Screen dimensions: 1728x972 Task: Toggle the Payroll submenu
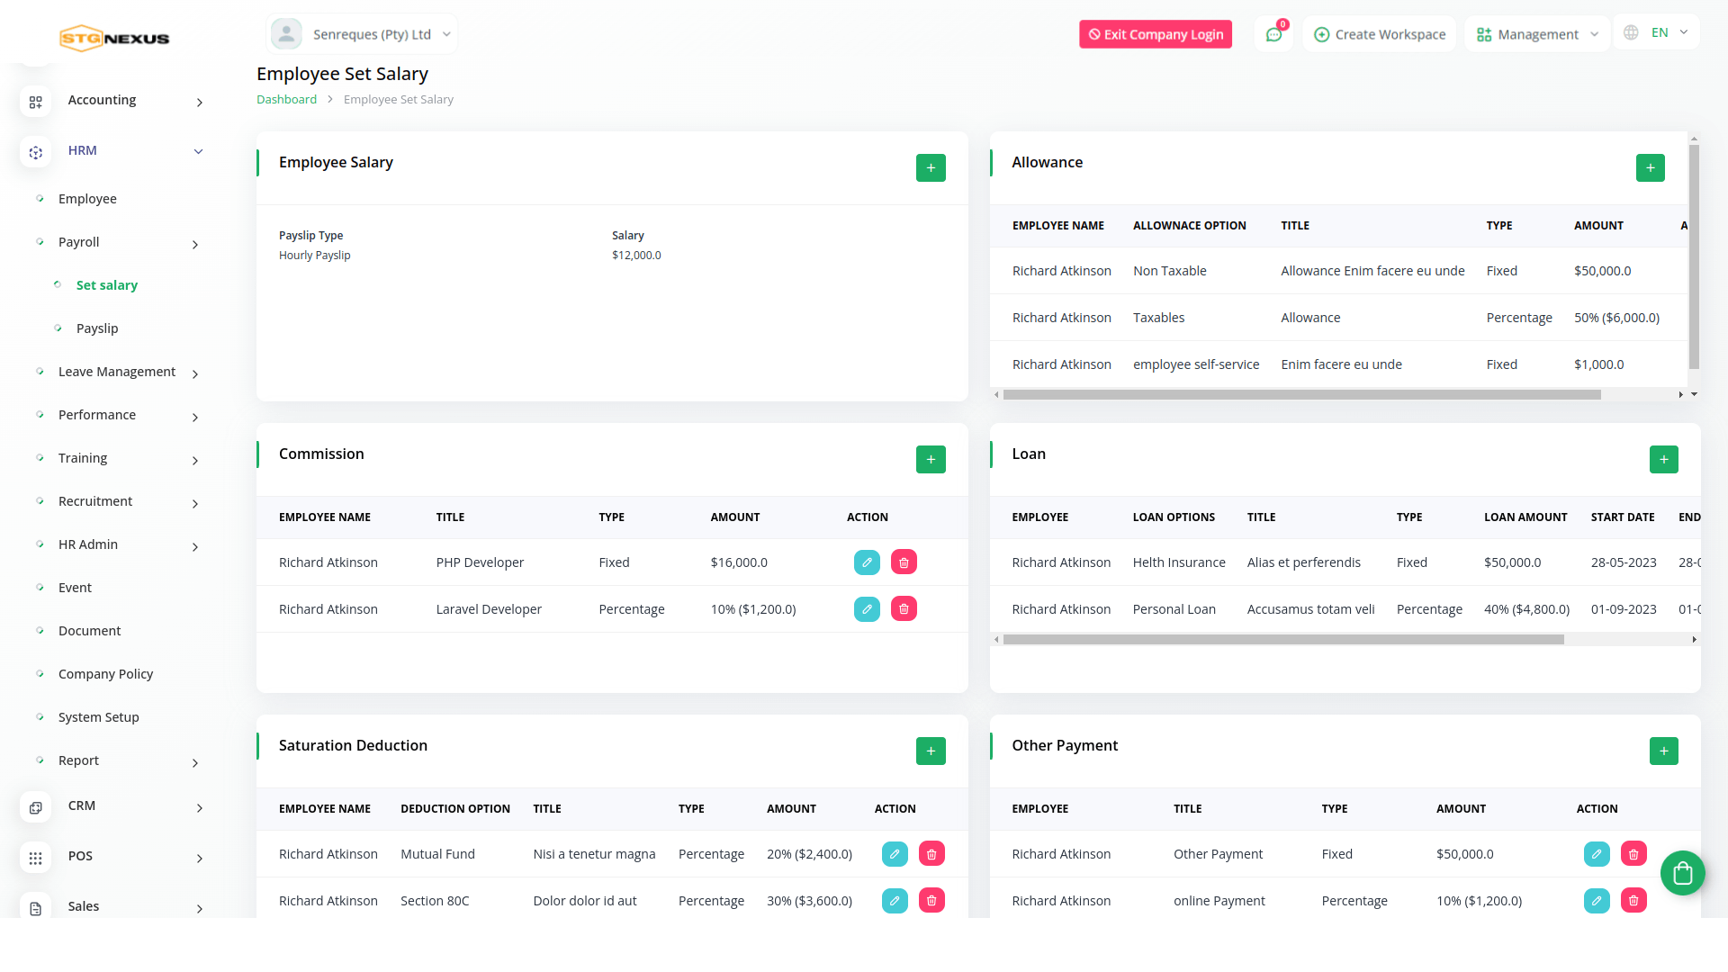195,244
